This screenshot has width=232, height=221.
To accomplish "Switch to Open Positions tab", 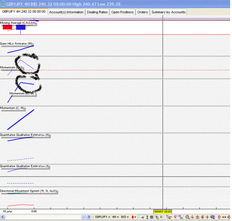I will [122, 12].
